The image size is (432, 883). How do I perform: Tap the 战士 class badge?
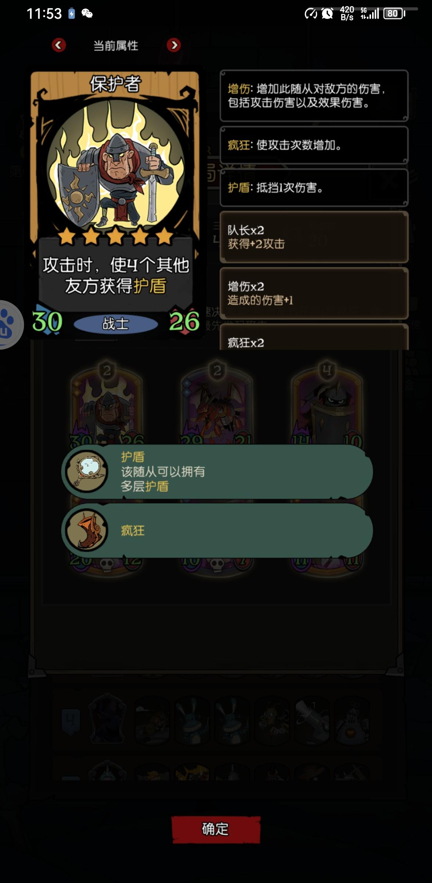pos(116,324)
